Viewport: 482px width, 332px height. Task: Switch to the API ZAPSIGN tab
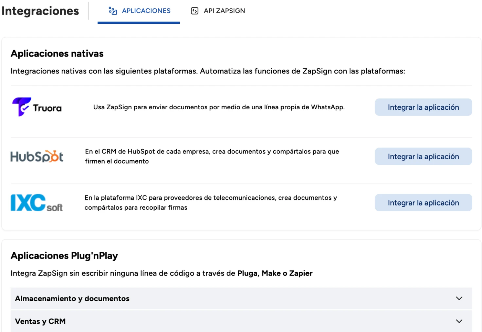218,11
